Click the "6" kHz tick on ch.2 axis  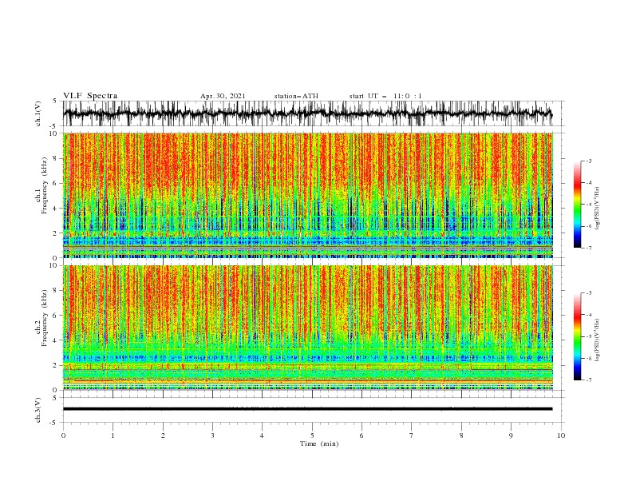click(x=56, y=316)
